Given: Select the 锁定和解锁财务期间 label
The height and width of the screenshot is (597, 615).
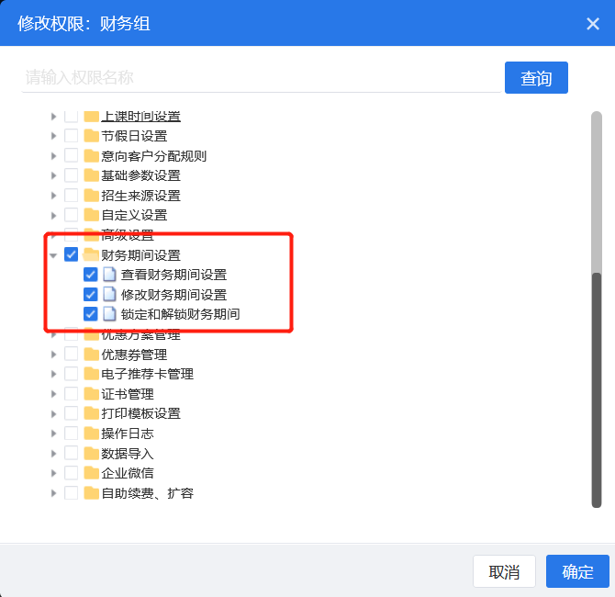Looking at the screenshot, I should pyautogui.click(x=180, y=314).
